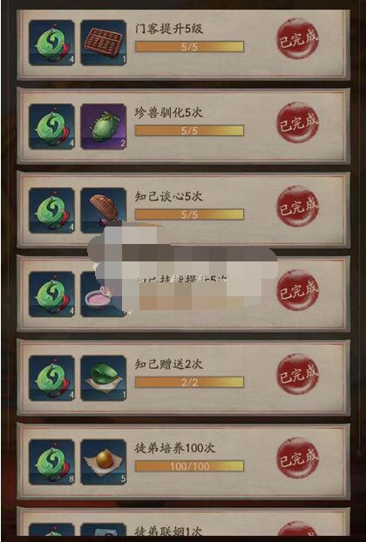
Task: Click 已完成 stamp for 门客提升5级
Action: [x=298, y=38]
